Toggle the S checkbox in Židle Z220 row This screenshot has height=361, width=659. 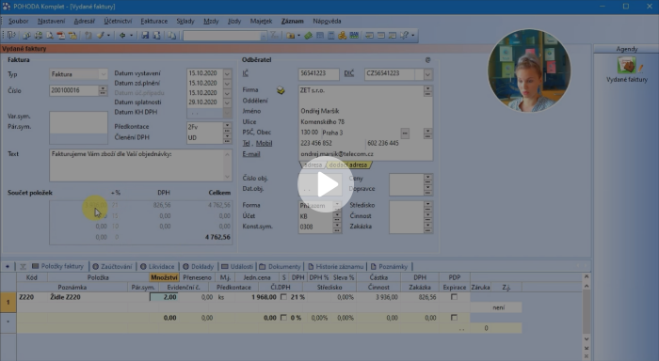(283, 297)
